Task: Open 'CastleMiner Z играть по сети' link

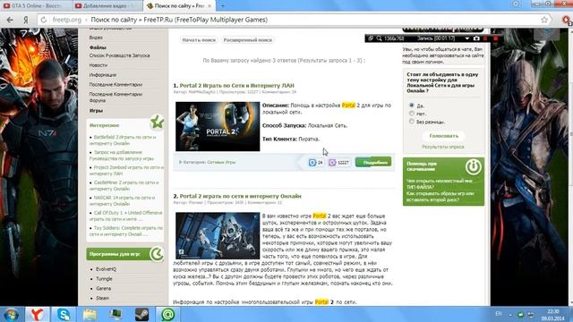Action: tap(124, 185)
